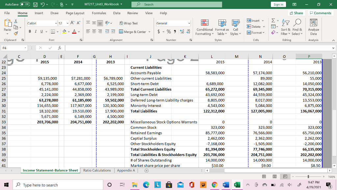337x190 pixels.
Task: Open Conditional Formatting options
Action: click(204, 28)
